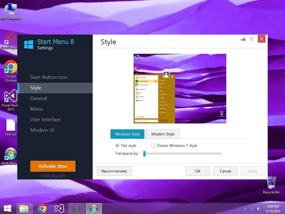The height and width of the screenshot is (214, 285).
Task: Click the 7 trial days left text
Action: (x=53, y=176)
